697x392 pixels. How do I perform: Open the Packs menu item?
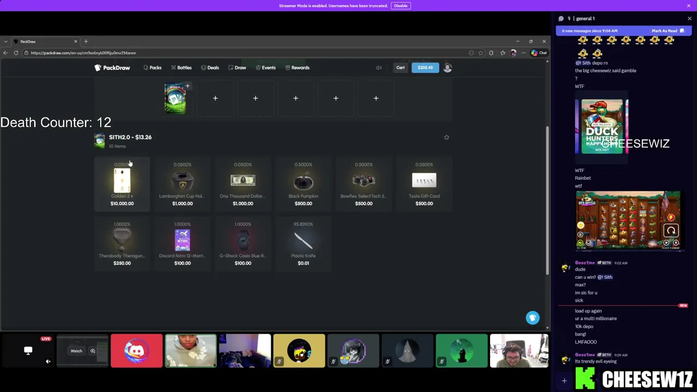[152, 68]
